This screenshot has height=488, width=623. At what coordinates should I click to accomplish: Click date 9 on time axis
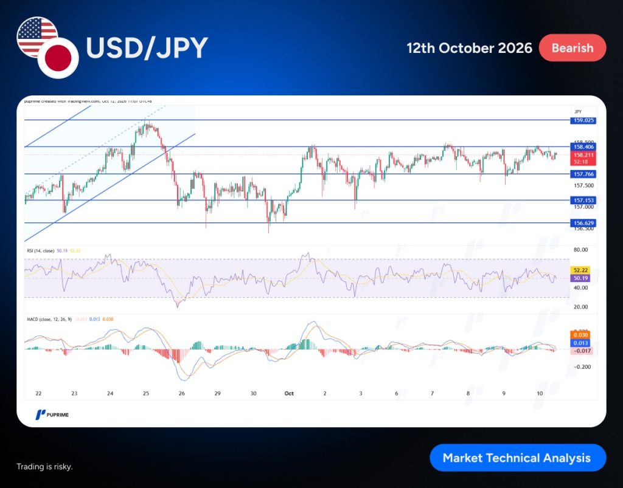click(x=504, y=393)
